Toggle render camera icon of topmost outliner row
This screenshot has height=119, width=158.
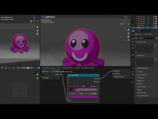[156, 17]
